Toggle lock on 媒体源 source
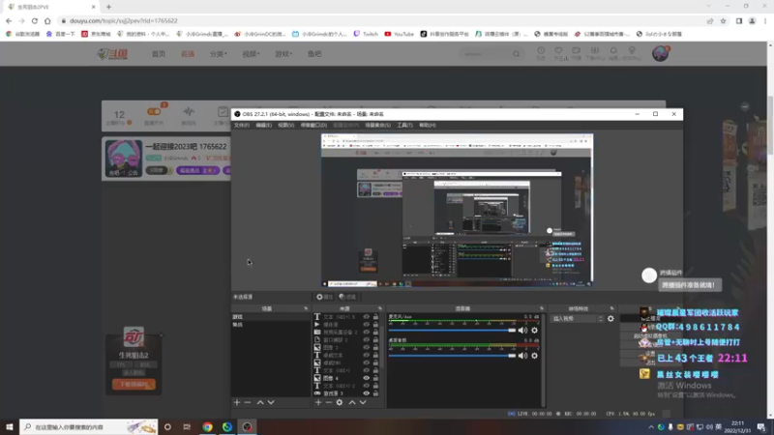This screenshot has width=774, height=435. 375,325
